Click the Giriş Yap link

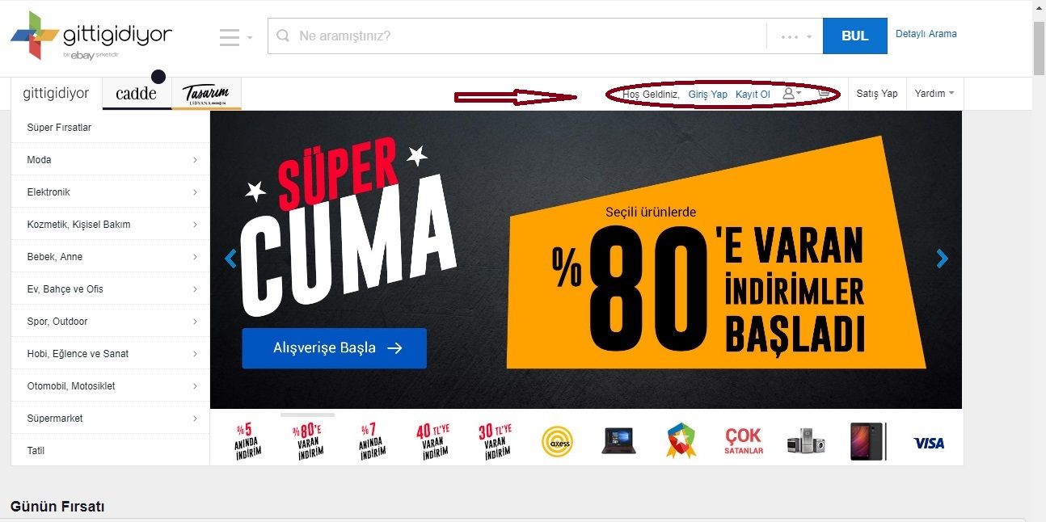pyautogui.click(x=708, y=95)
